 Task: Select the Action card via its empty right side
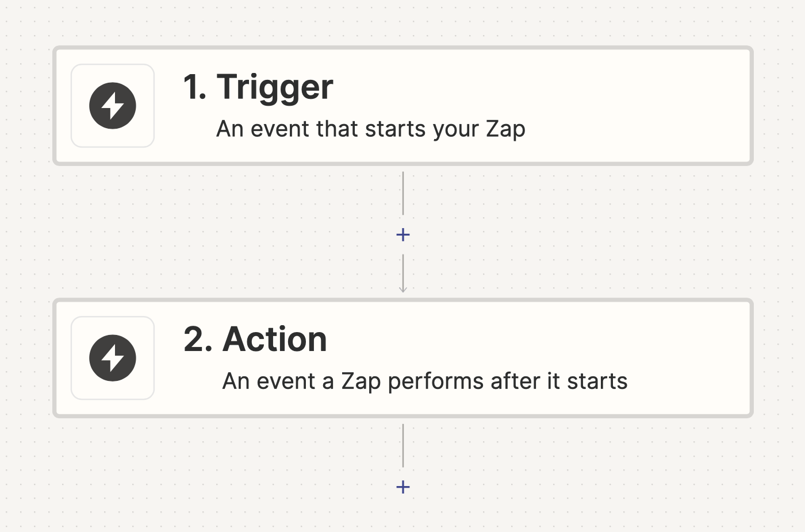[690, 358]
